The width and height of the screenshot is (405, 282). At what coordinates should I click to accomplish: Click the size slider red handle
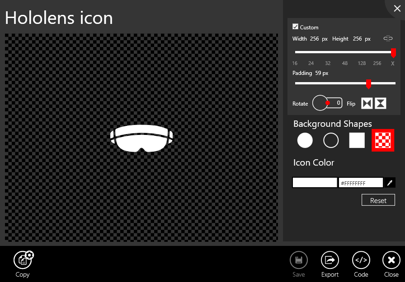393,53
